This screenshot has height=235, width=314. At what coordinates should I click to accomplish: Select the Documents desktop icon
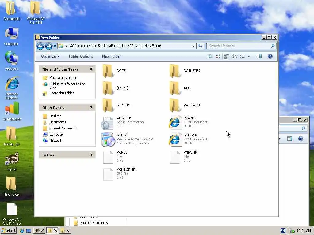[x=12, y=11]
